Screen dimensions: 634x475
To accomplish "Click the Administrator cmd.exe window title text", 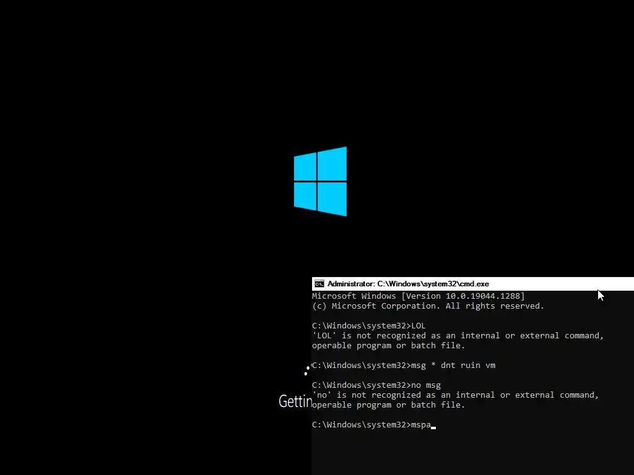I will coord(408,283).
